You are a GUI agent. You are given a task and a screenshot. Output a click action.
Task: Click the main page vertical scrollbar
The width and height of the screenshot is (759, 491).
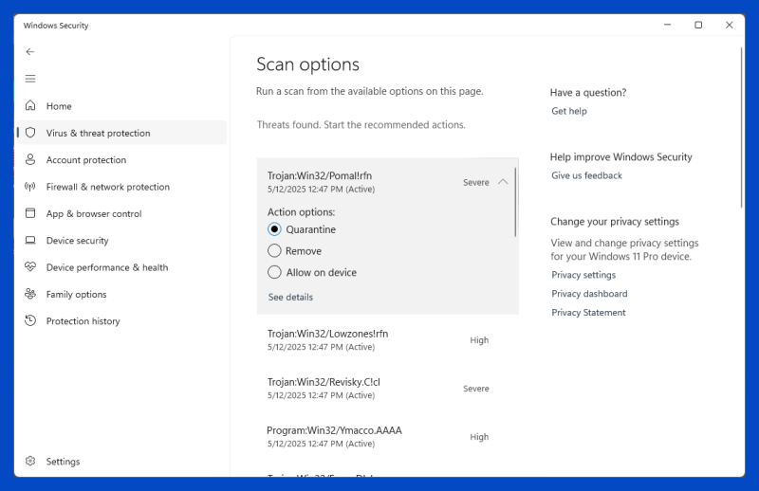741,128
